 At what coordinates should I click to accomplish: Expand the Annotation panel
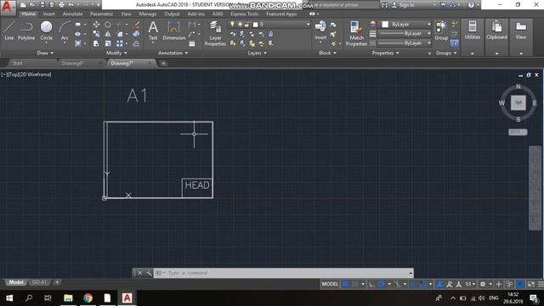pyautogui.click(x=173, y=53)
